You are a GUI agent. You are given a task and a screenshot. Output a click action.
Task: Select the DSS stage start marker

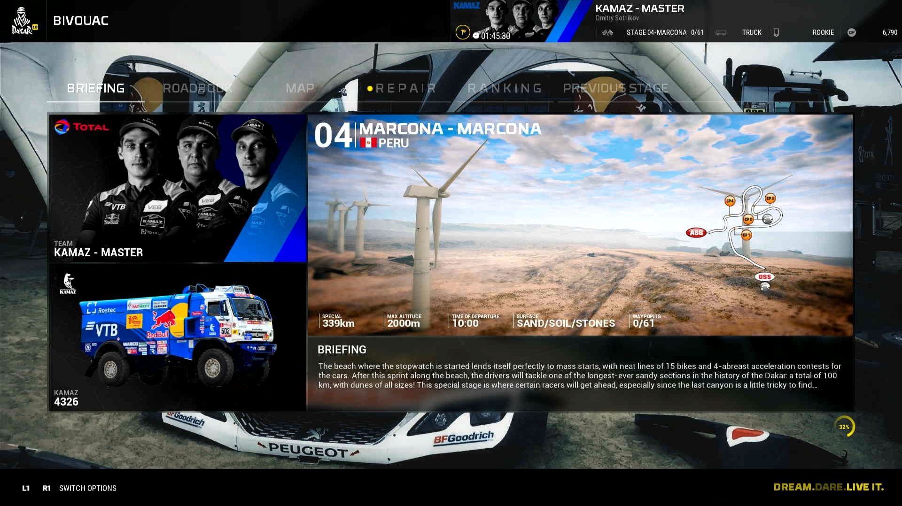764,276
